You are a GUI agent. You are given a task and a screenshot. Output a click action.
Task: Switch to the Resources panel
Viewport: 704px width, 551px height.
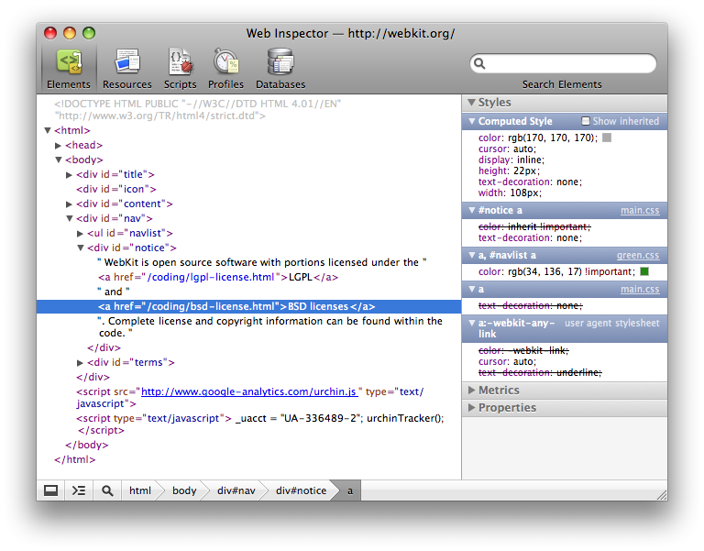click(127, 68)
